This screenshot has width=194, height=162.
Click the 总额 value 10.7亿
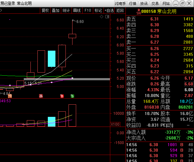click(186, 101)
